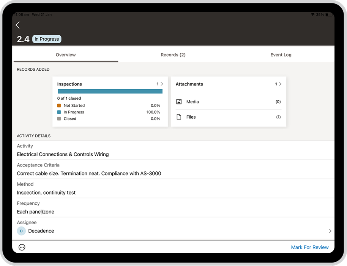Tap Mark For Review
Viewport: 347px width, 266px height.
click(x=310, y=247)
